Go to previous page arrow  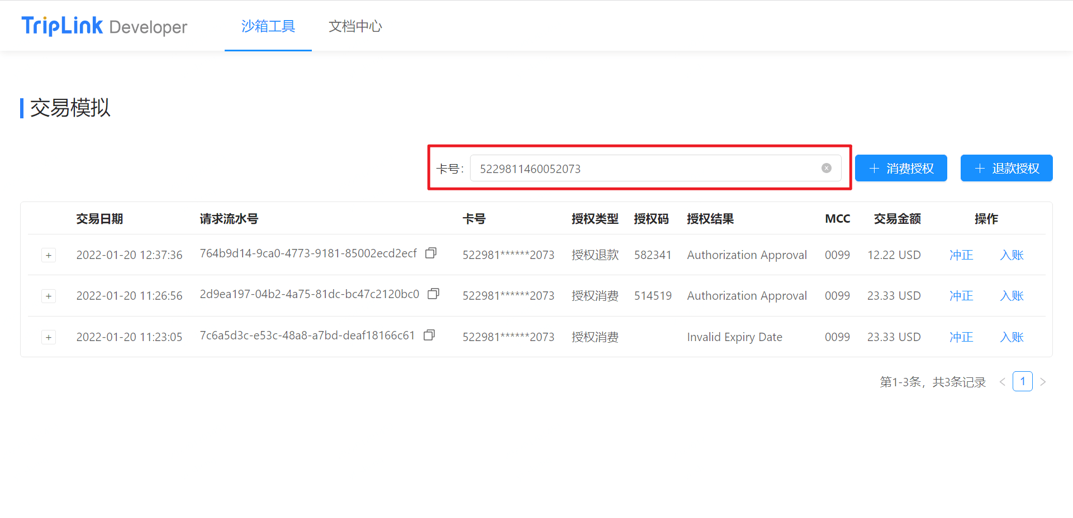pyautogui.click(x=1002, y=382)
